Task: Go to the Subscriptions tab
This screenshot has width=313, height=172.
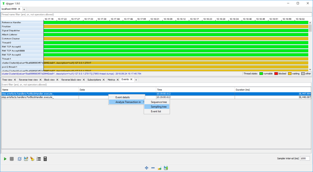Action: coord(94,80)
